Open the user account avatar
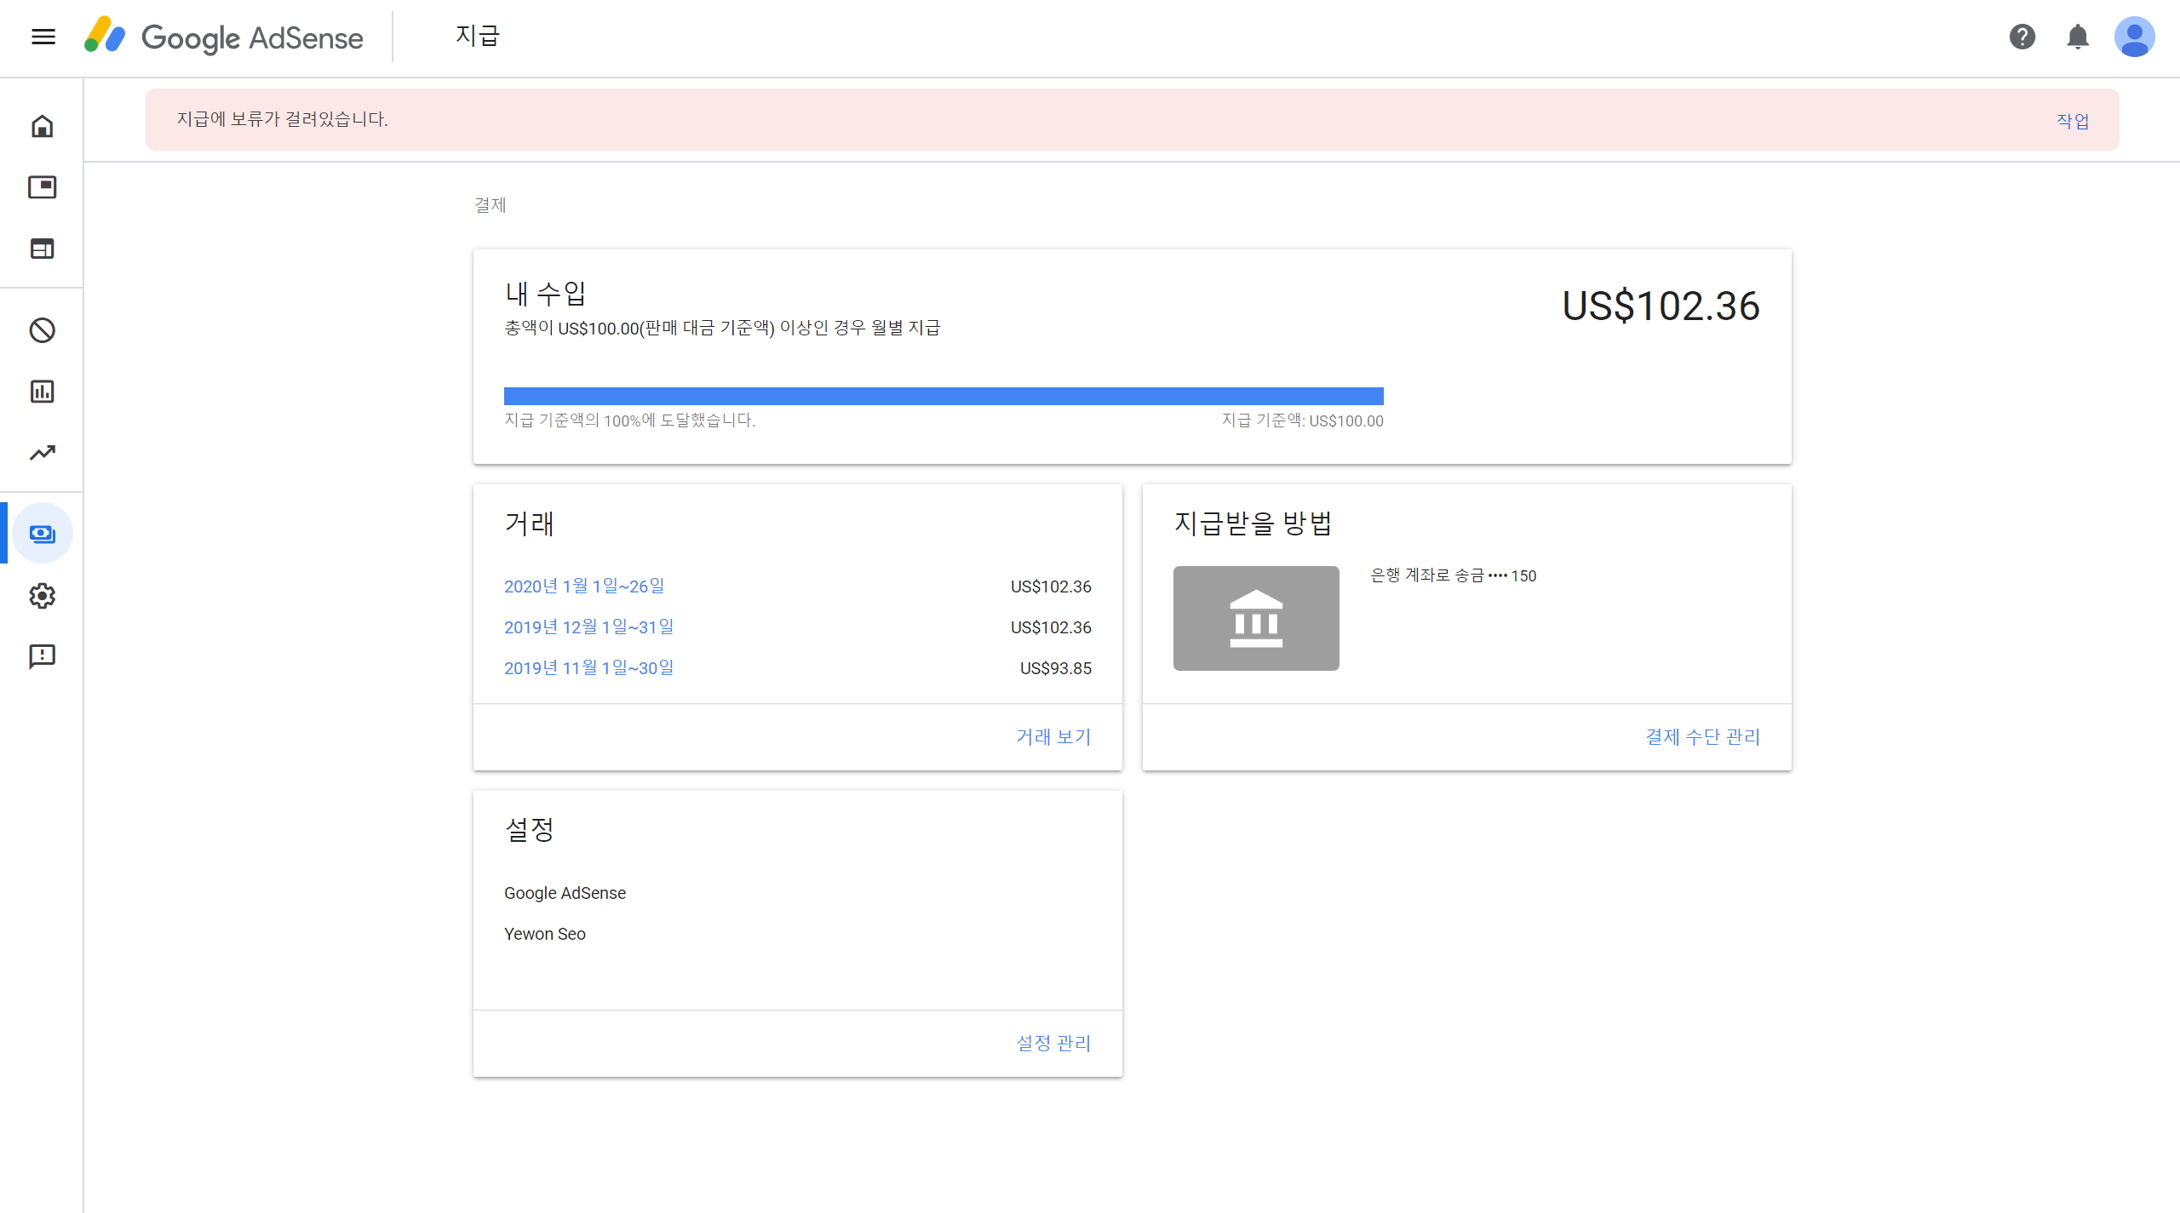This screenshot has height=1213, width=2180. coord(2134,37)
